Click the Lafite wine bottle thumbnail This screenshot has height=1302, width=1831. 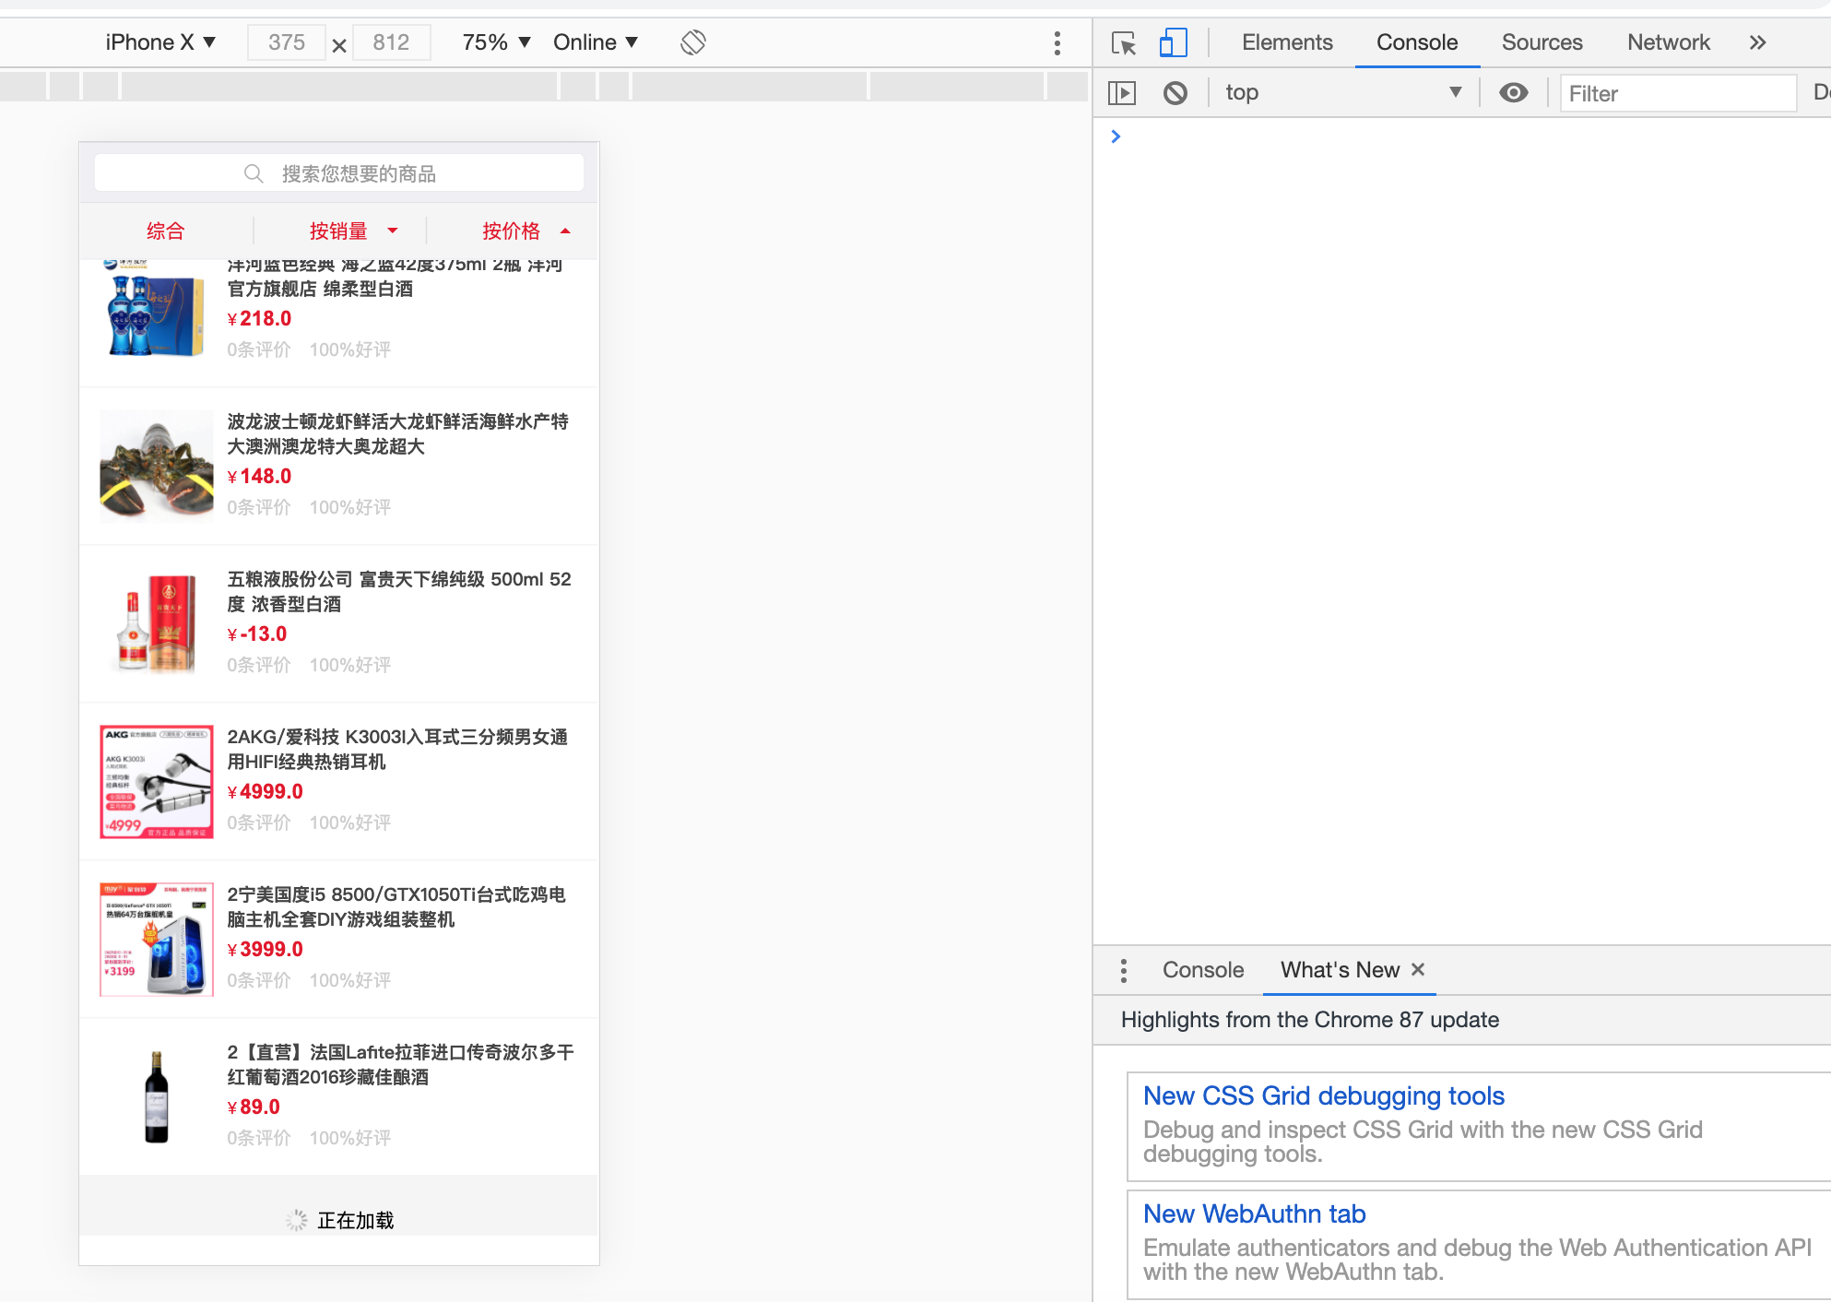pyautogui.click(x=156, y=1097)
